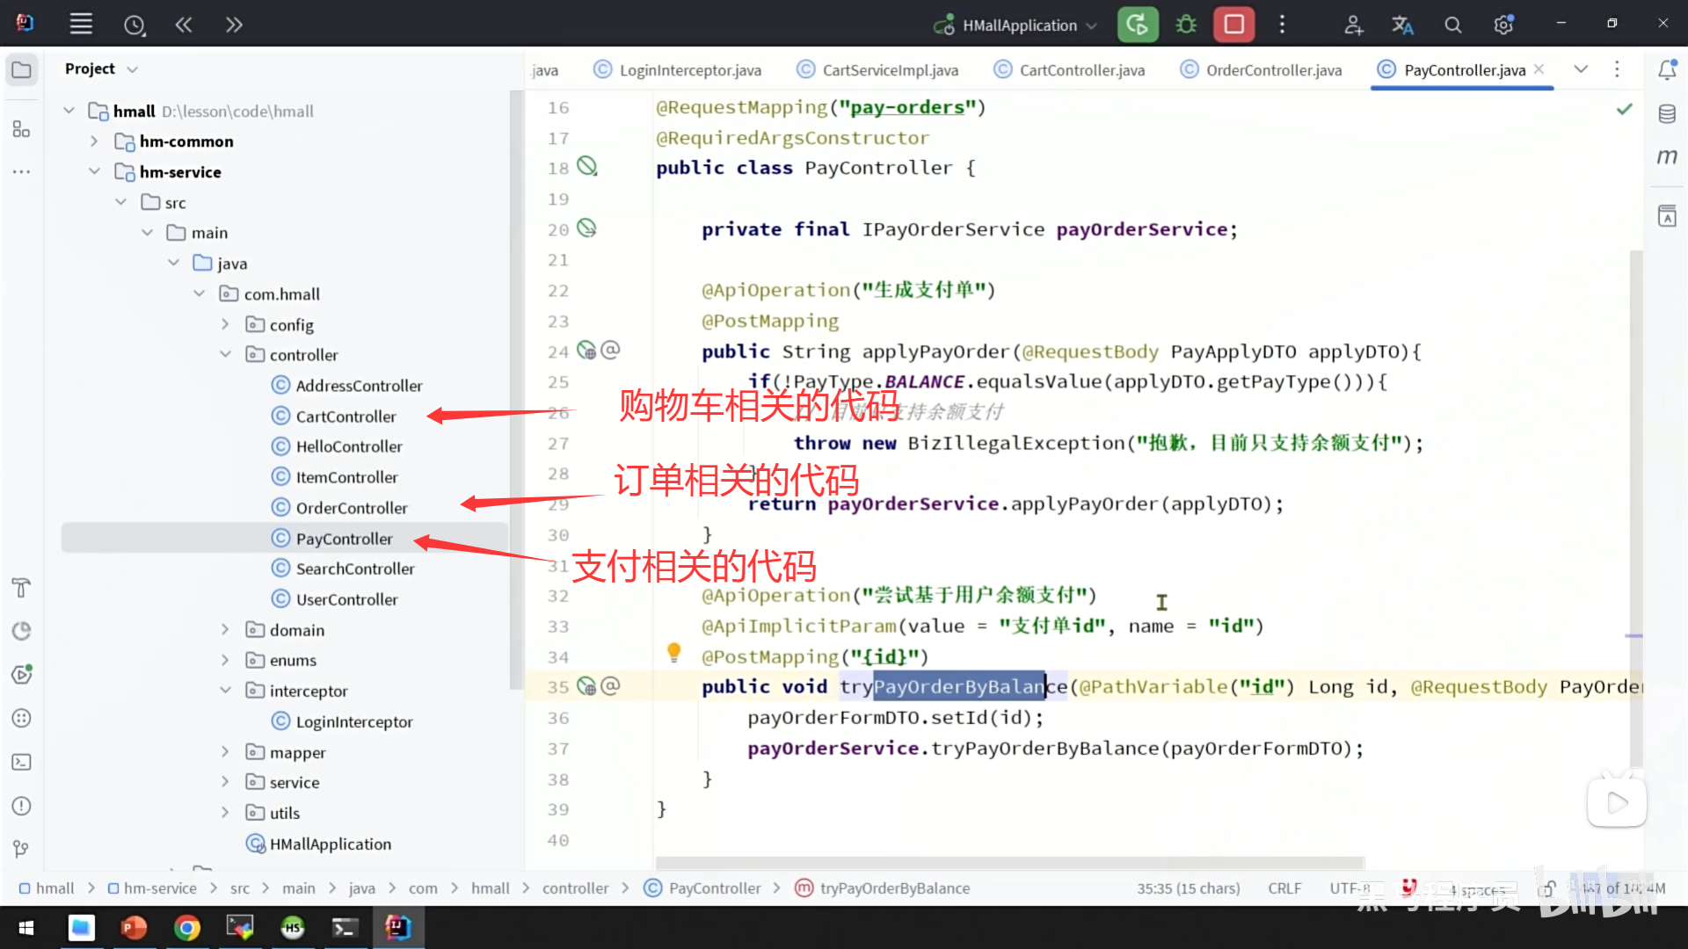Click the CRLF line separator button
1688x949 pixels.
pyautogui.click(x=1284, y=888)
